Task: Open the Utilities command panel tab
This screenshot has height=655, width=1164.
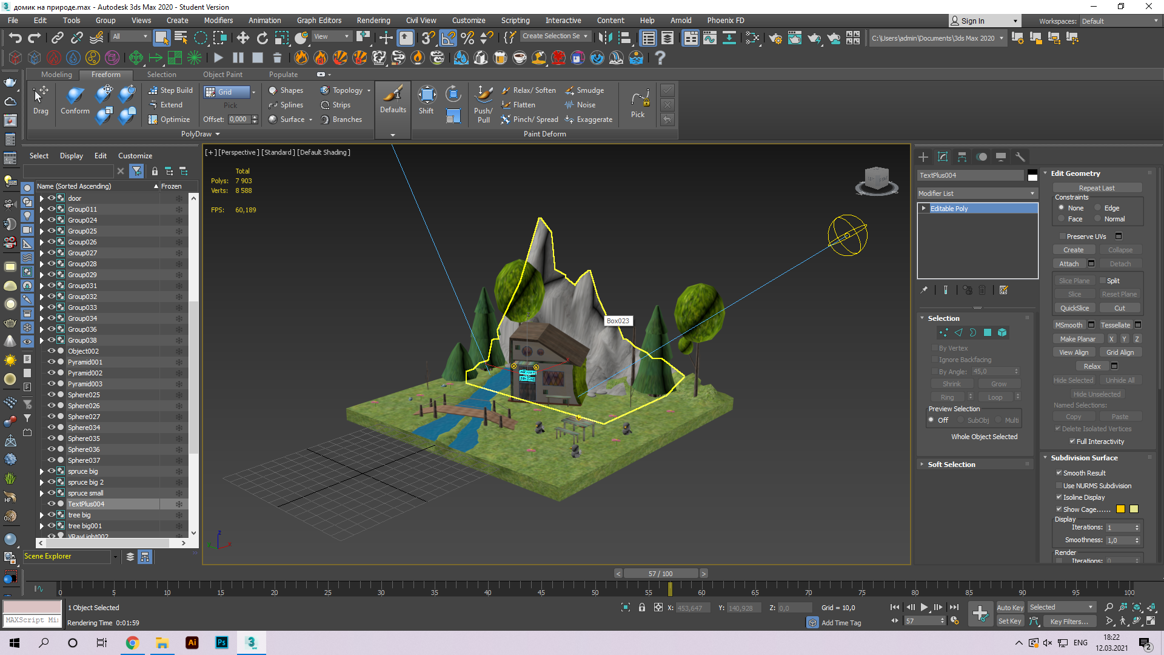Action: (x=1020, y=157)
